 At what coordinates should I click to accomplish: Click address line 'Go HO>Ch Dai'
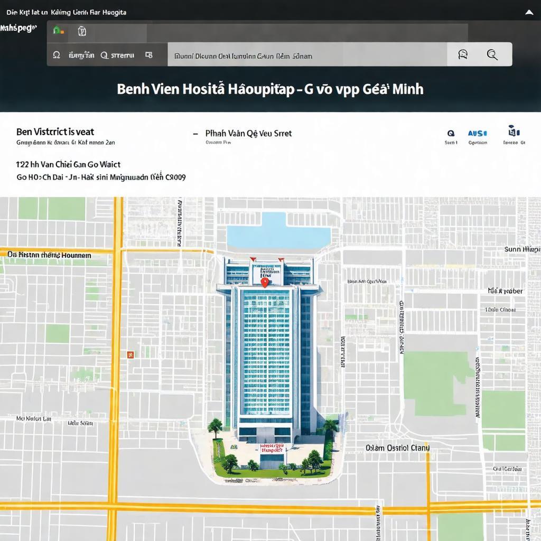[x=101, y=178]
